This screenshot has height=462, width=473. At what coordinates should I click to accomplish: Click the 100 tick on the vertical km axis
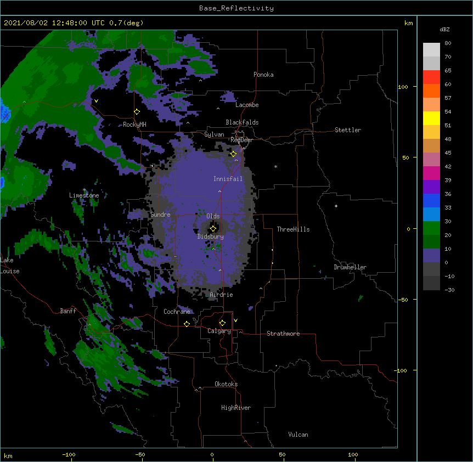coord(403,87)
